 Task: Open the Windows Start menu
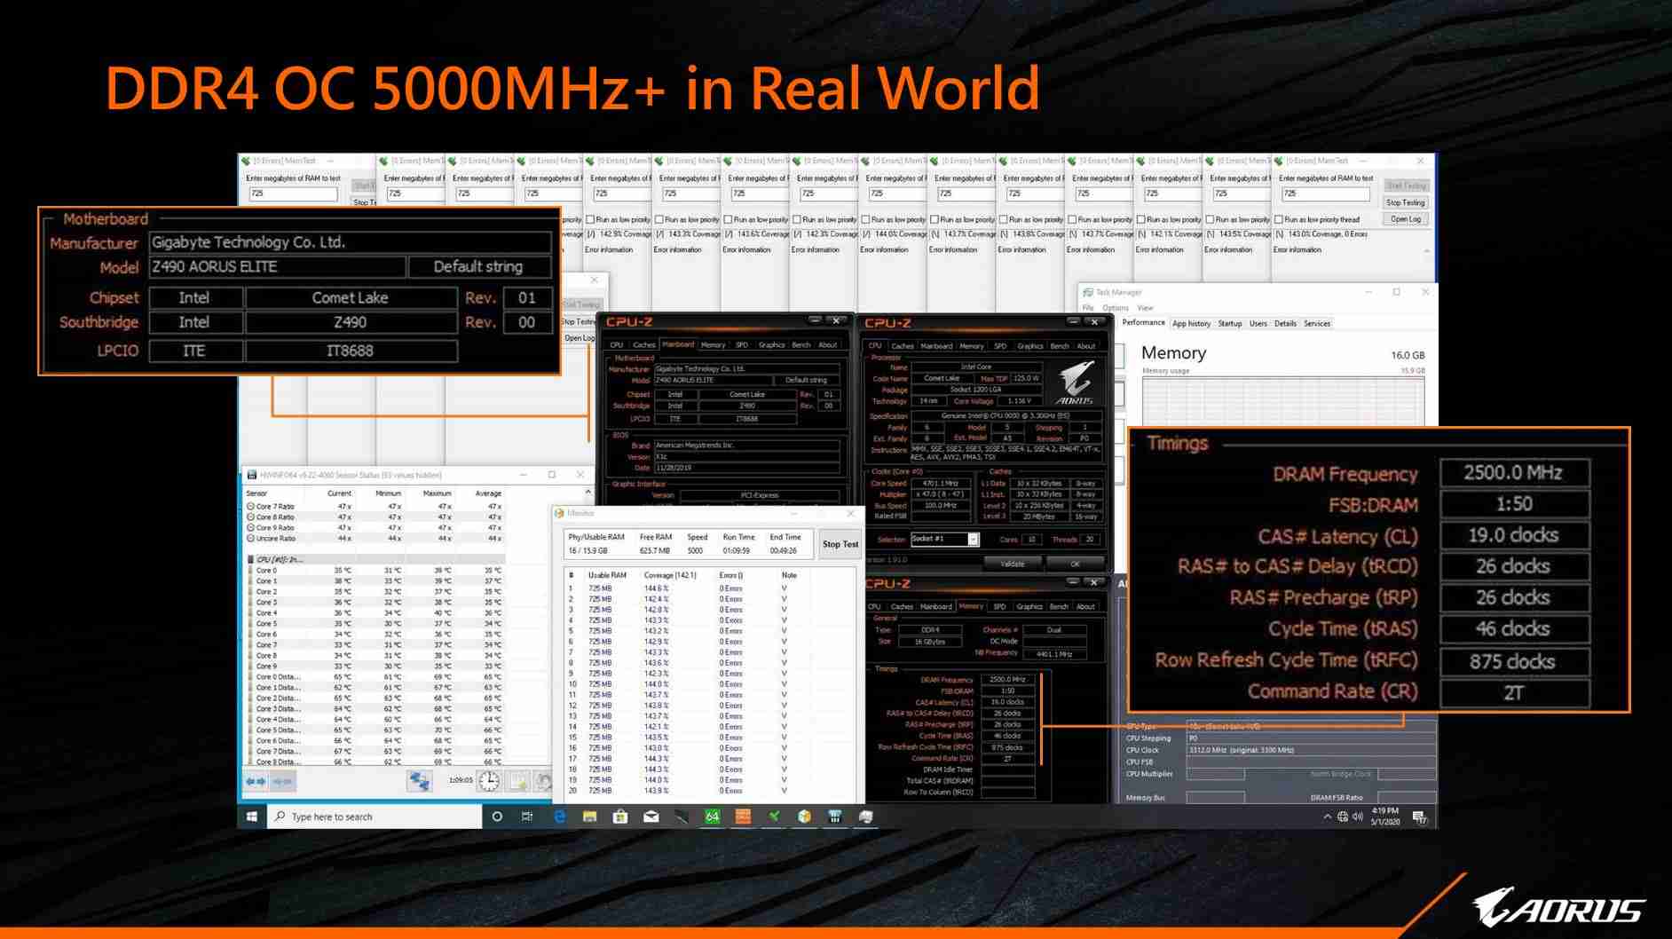click(x=252, y=817)
